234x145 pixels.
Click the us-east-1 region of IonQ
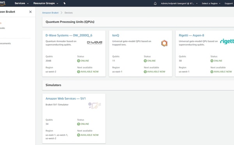117,72
